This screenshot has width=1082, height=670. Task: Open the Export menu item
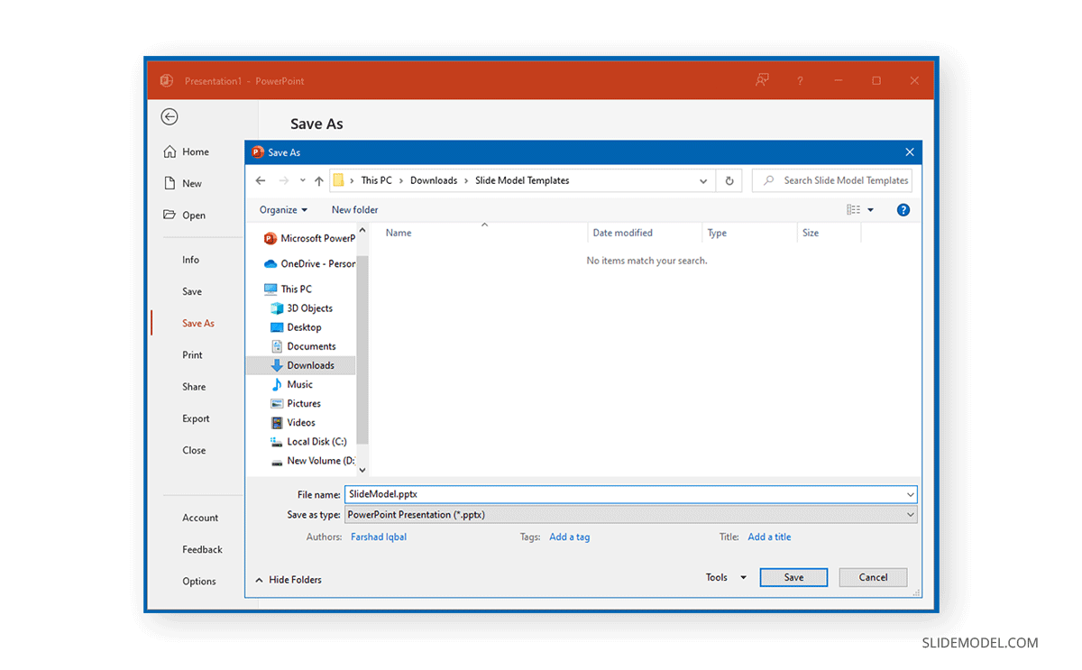196,418
